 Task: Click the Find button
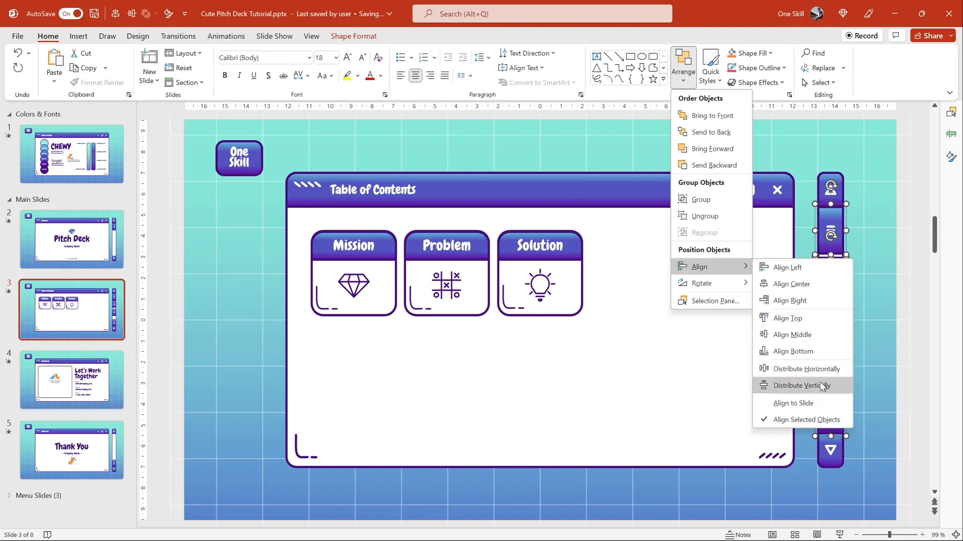(813, 53)
